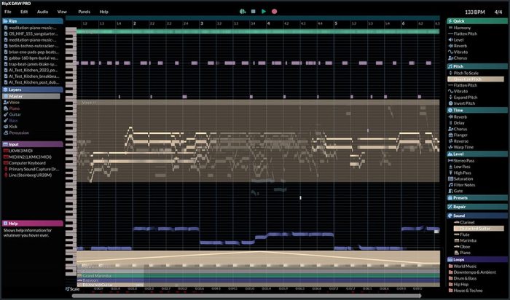This screenshot has width=510, height=300.
Task: Collapse the Pitch effects section
Action: (476, 66)
